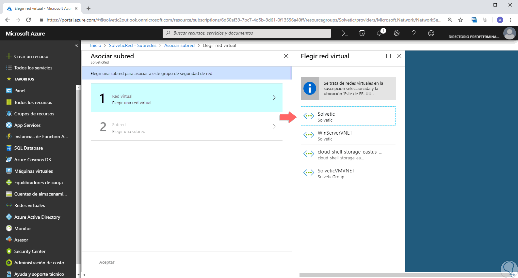Bookmark this page with the star icon
Viewport: 518px width, 278px height.
(461, 20)
